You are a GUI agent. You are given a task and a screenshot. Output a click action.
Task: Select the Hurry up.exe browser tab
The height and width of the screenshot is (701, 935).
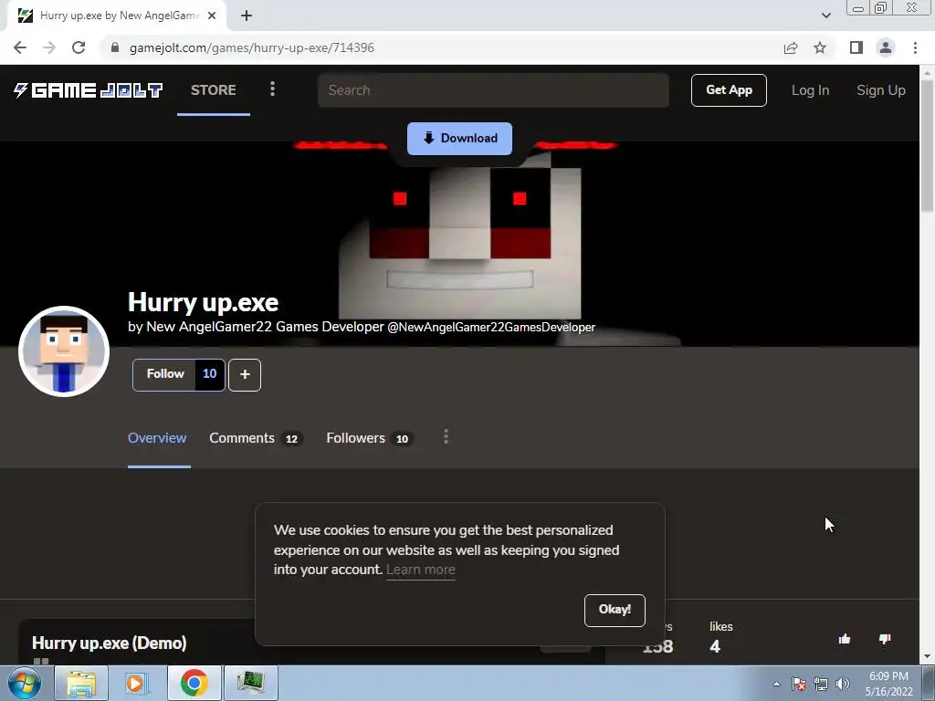coord(117,16)
